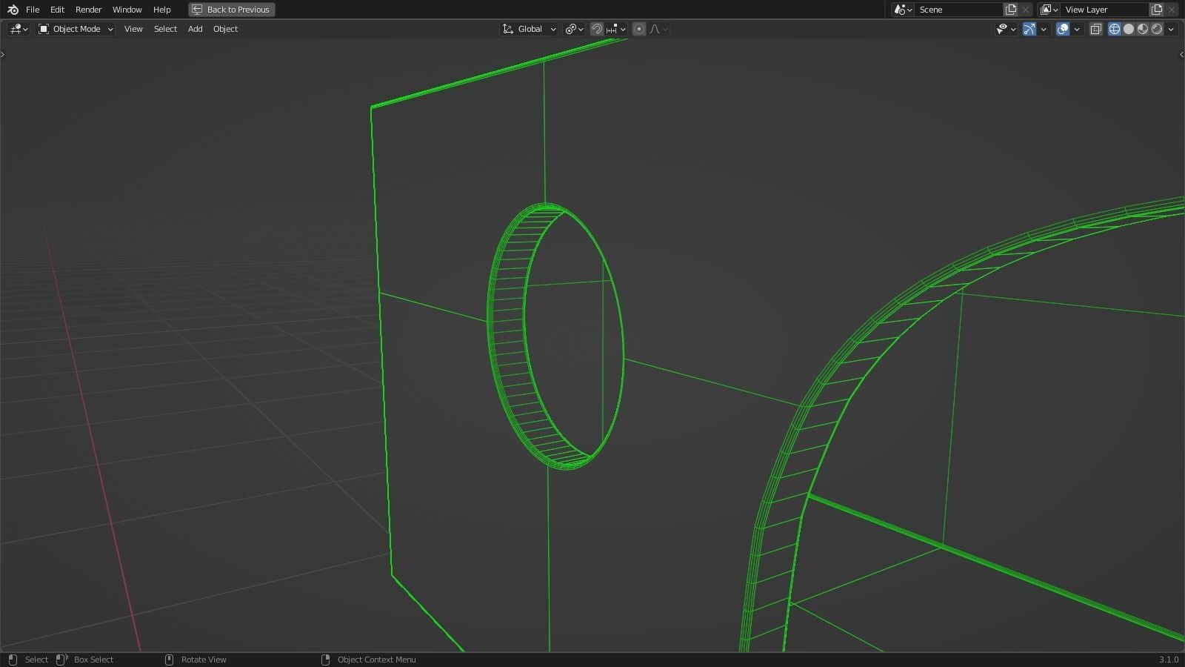This screenshot has width=1185, height=667.
Task: Click the 3.1.0 version number
Action: pos(1169,660)
